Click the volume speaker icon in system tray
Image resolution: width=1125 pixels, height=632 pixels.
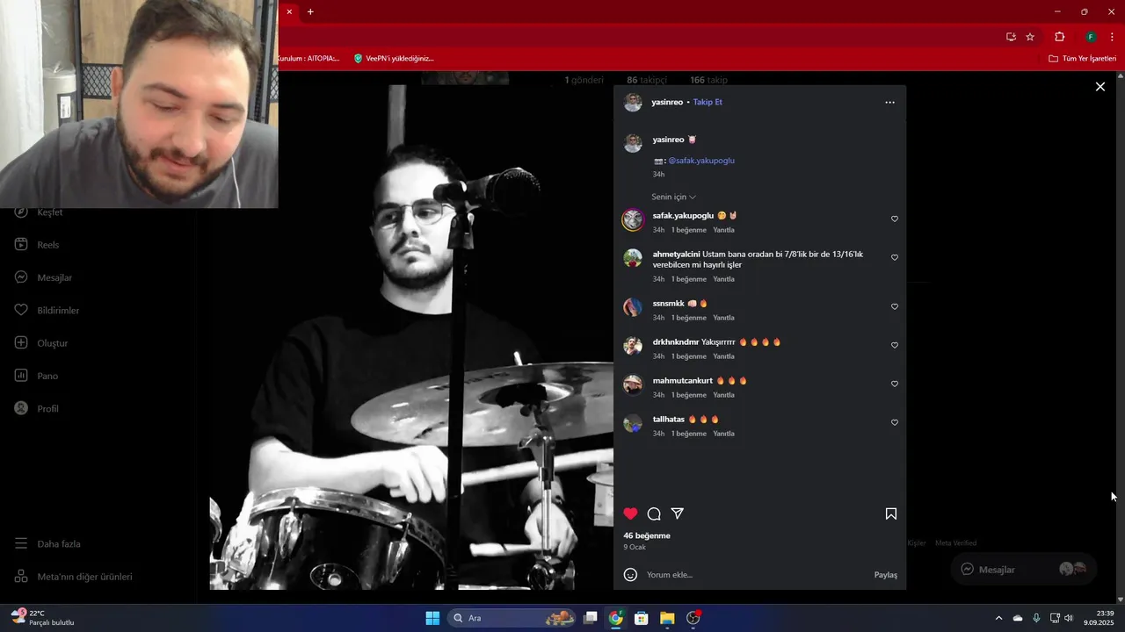coord(1069,618)
